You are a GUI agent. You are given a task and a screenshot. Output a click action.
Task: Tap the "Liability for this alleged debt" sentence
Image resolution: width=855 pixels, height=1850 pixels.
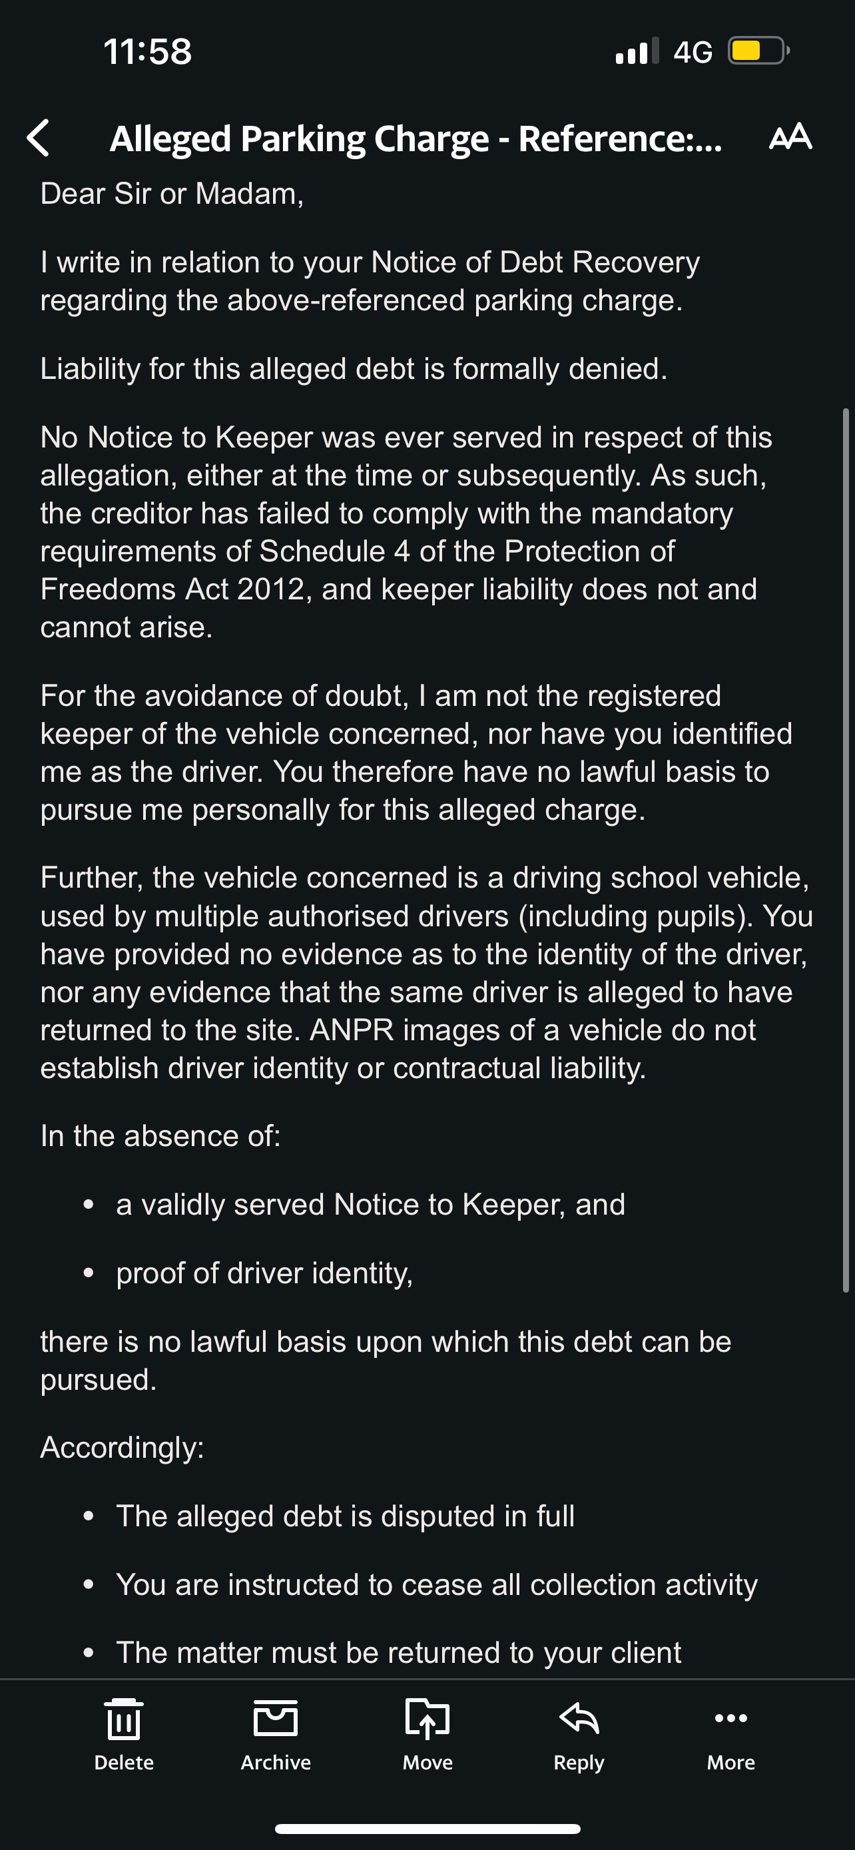click(353, 369)
